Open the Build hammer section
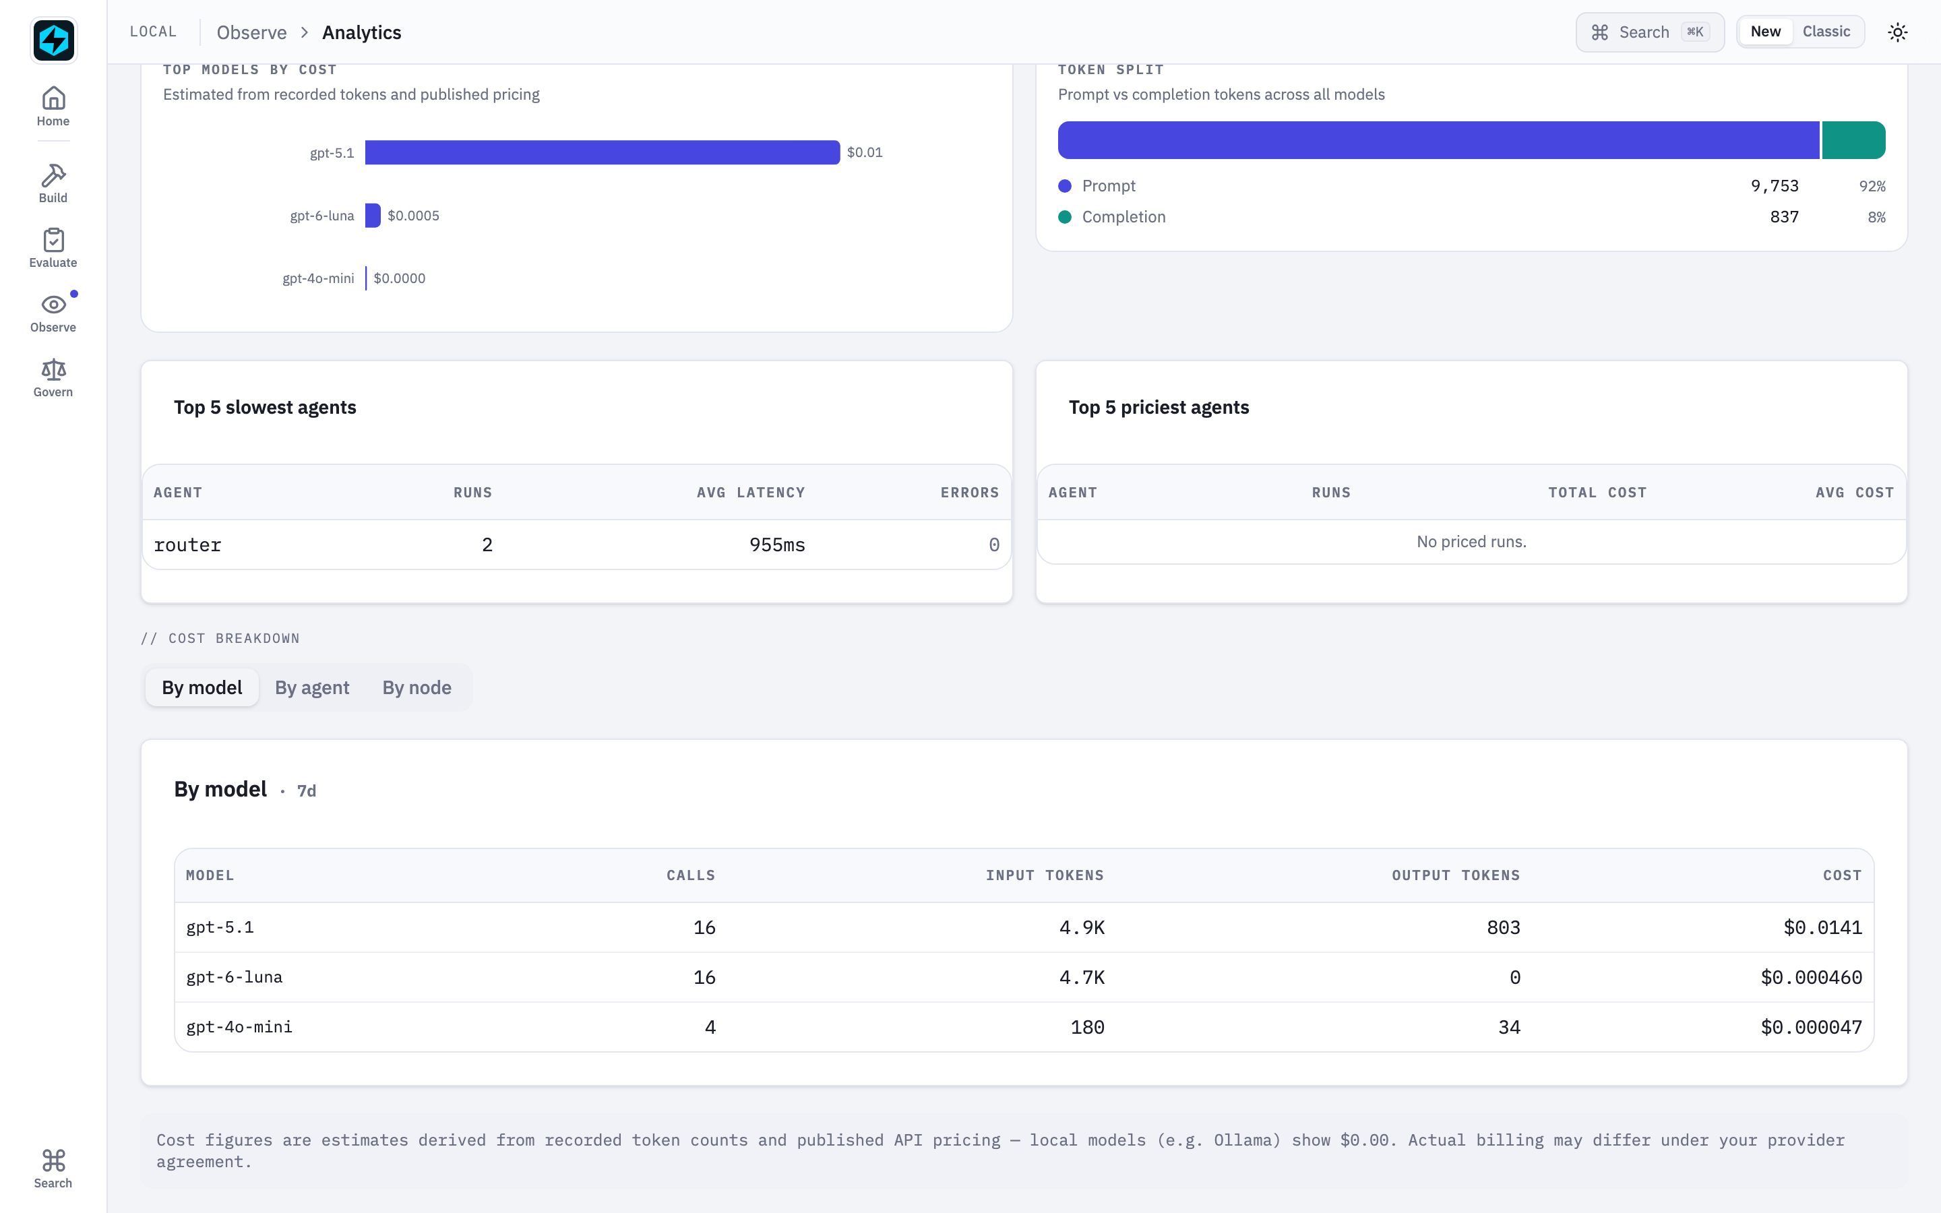This screenshot has height=1213, width=1941. [53, 184]
